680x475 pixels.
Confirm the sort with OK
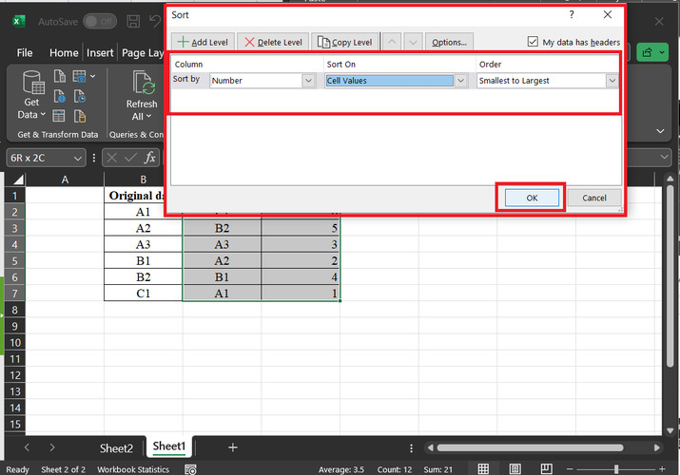[x=533, y=198]
